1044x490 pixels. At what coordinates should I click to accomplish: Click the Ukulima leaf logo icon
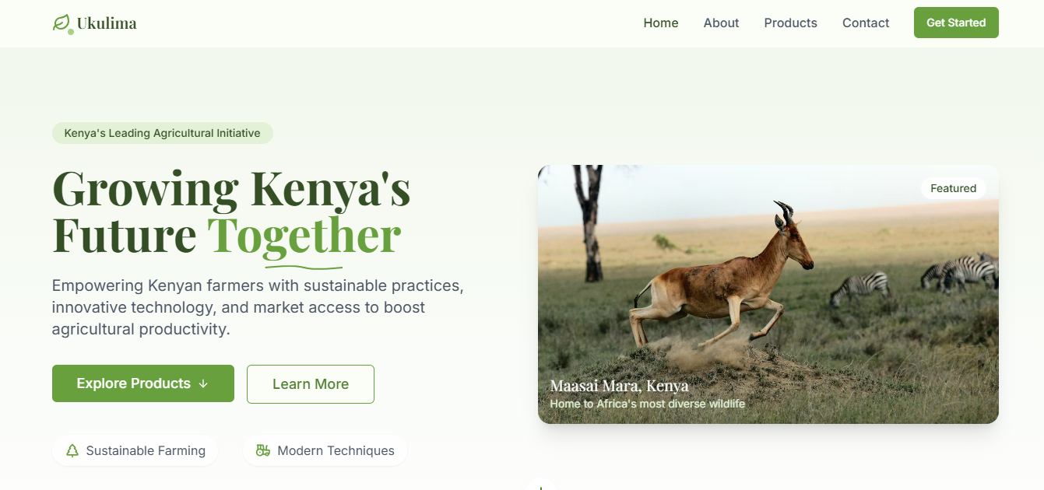pyautogui.click(x=62, y=23)
